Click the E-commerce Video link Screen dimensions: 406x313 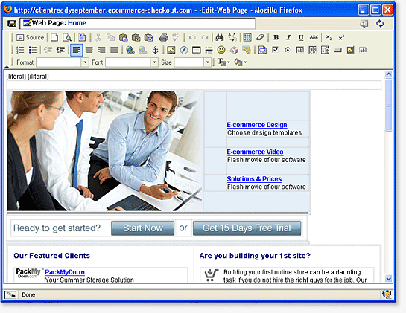tap(255, 152)
